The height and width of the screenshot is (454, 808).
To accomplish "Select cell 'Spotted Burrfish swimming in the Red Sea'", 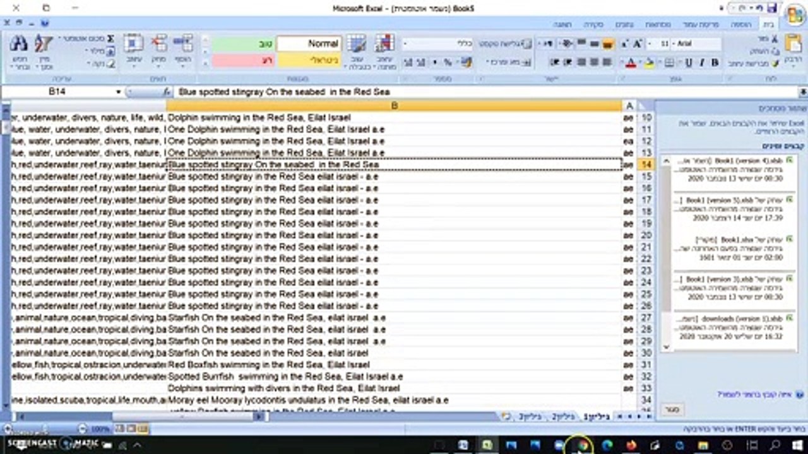I will [x=394, y=376].
